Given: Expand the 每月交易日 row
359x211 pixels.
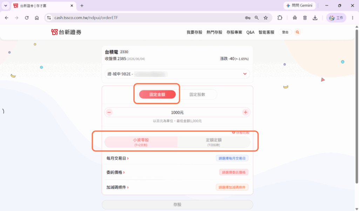Looking at the screenshot, I should point(117,158).
